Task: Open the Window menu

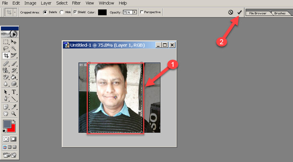Action: click(x=106, y=3)
